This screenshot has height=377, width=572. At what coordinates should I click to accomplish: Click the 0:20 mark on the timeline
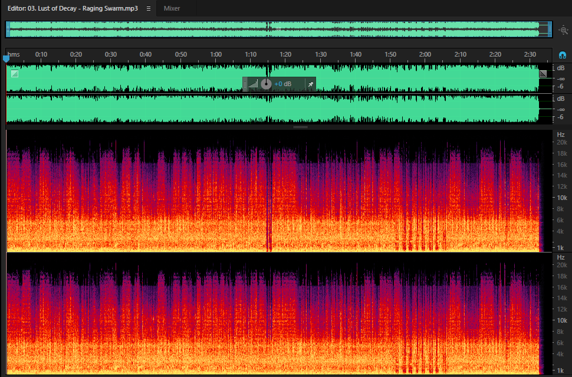(76, 54)
